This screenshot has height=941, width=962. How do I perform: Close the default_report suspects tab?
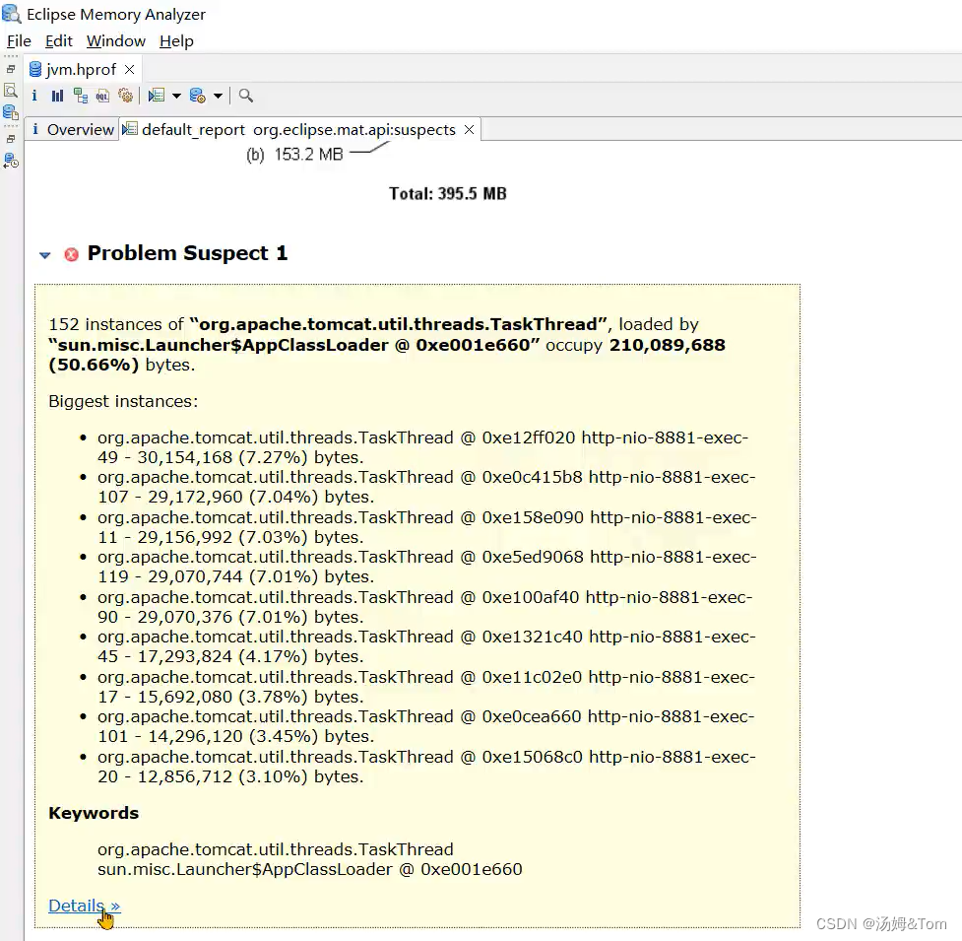(x=469, y=129)
